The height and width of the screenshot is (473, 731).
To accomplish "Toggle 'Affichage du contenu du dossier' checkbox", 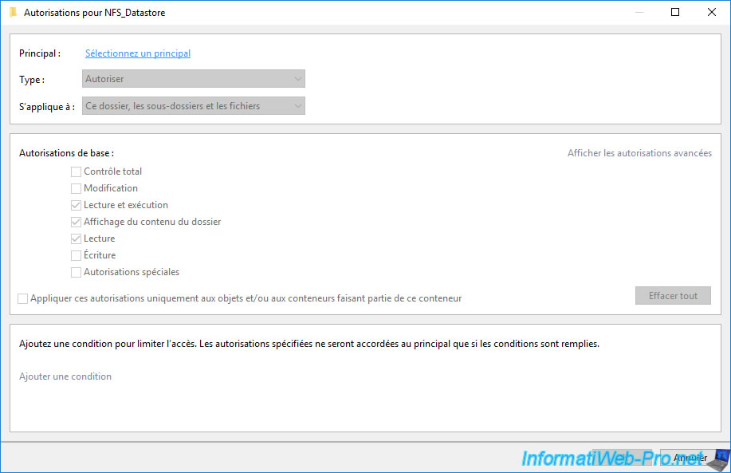I will pyautogui.click(x=77, y=222).
